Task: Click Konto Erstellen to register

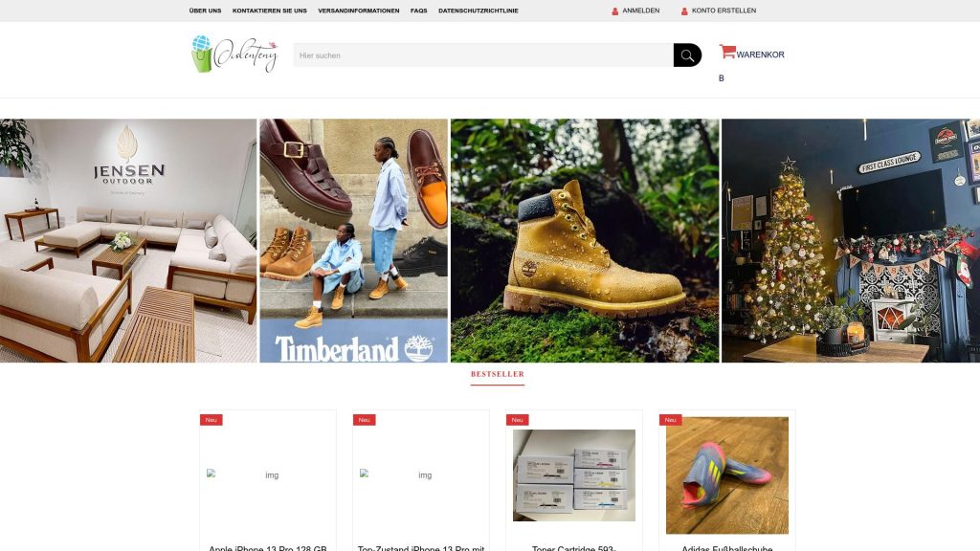Action: [724, 11]
